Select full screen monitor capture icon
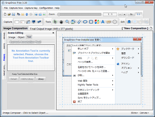Viewport: 155px width, 117px height. pos(33,22)
